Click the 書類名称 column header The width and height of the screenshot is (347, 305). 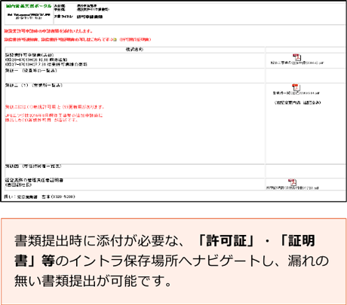[134, 50]
